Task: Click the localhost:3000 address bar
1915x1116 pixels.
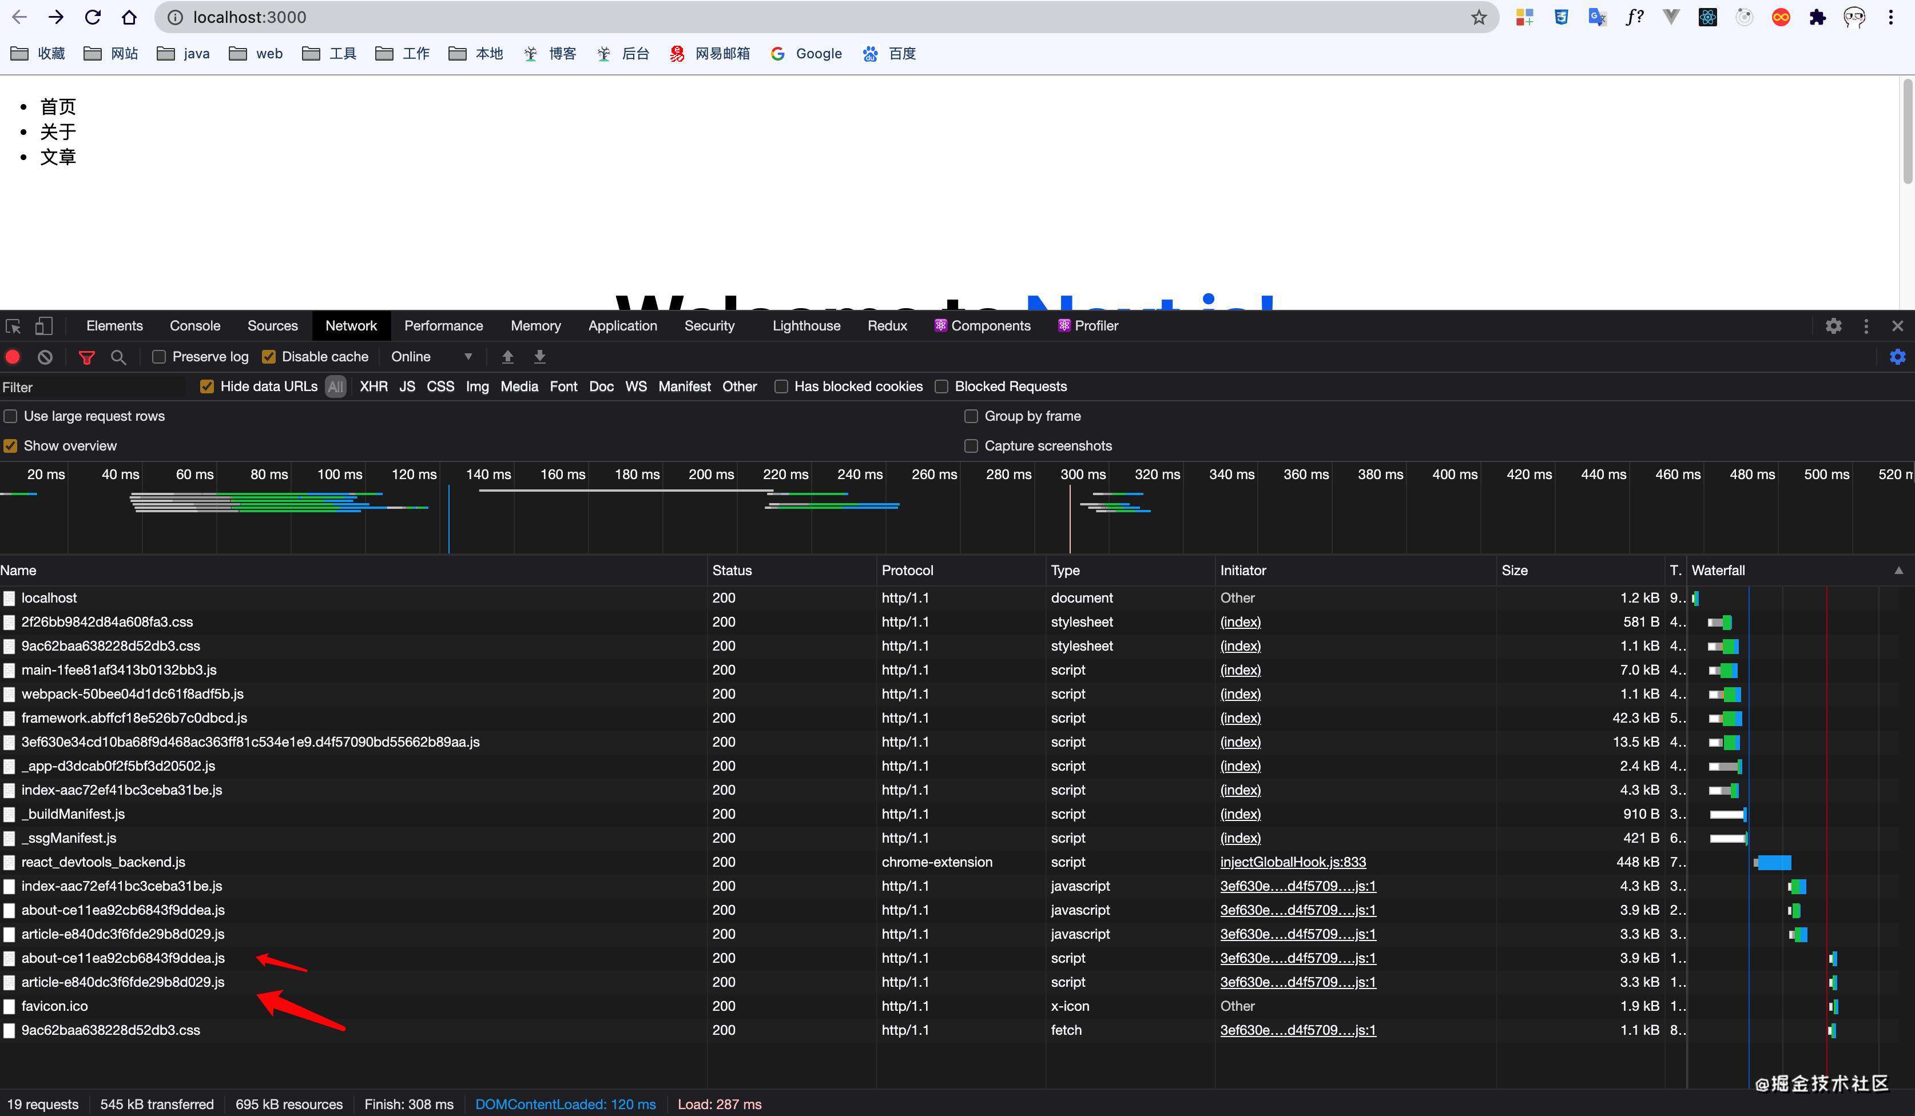Action: (827, 17)
